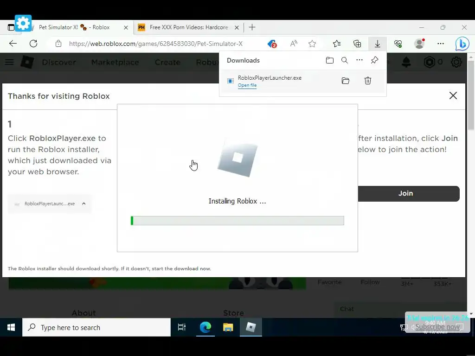Open Edge Settings and more menu
475x356 pixels.
pyautogui.click(x=441, y=44)
